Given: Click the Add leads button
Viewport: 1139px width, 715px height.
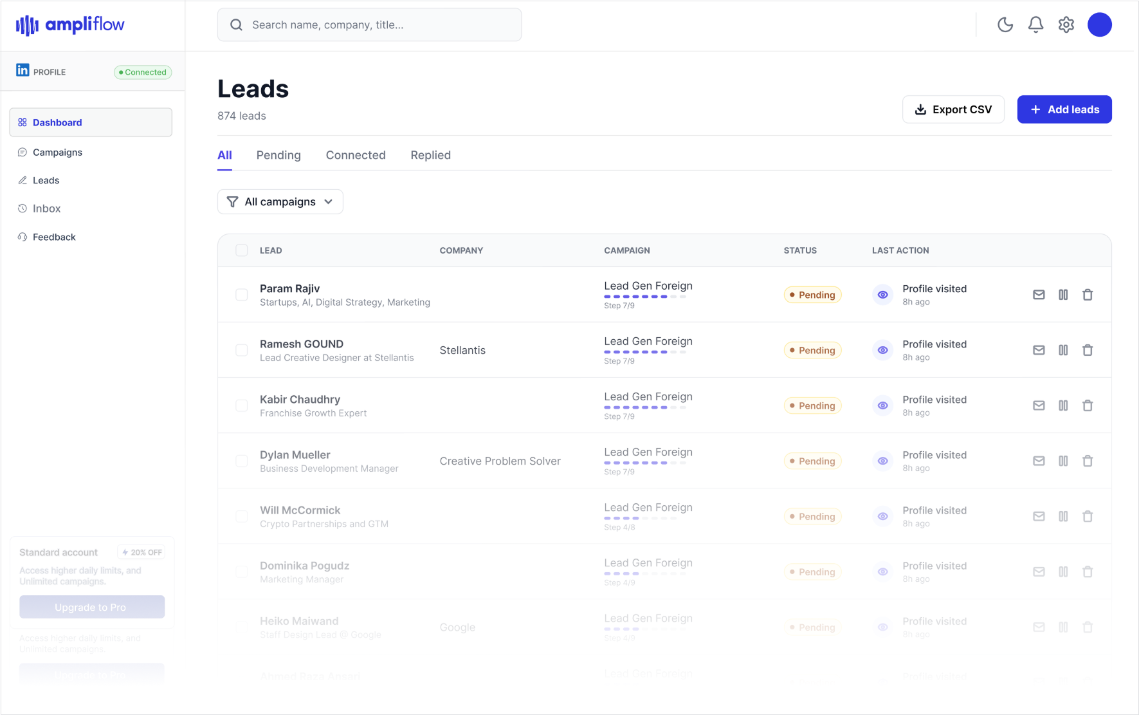Looking at the screenshot, I should pyautogui.click(x=1064, y=109).
